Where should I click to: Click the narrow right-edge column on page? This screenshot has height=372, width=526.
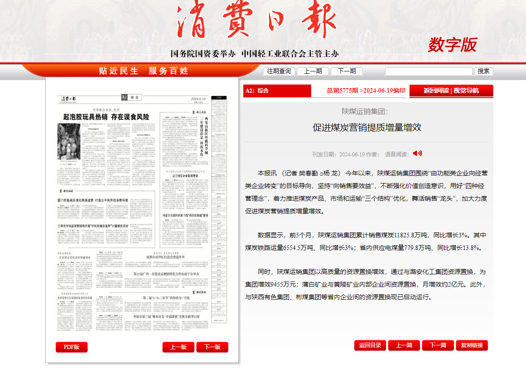point(219,209)
